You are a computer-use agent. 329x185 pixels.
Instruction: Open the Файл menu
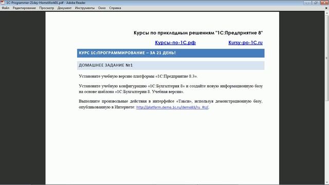(x=6, y=8)
